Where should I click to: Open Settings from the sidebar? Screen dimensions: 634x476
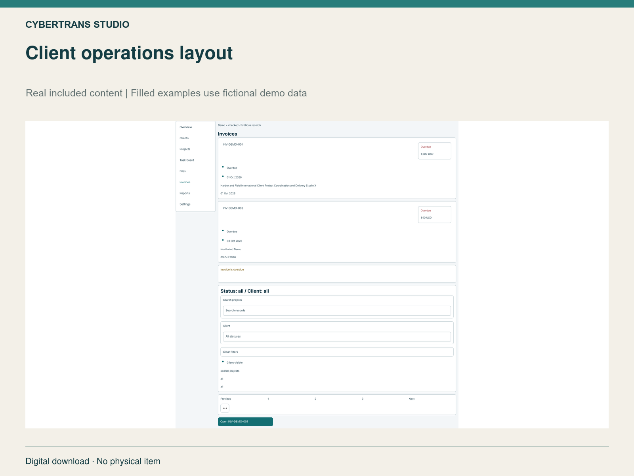[185, 204]
